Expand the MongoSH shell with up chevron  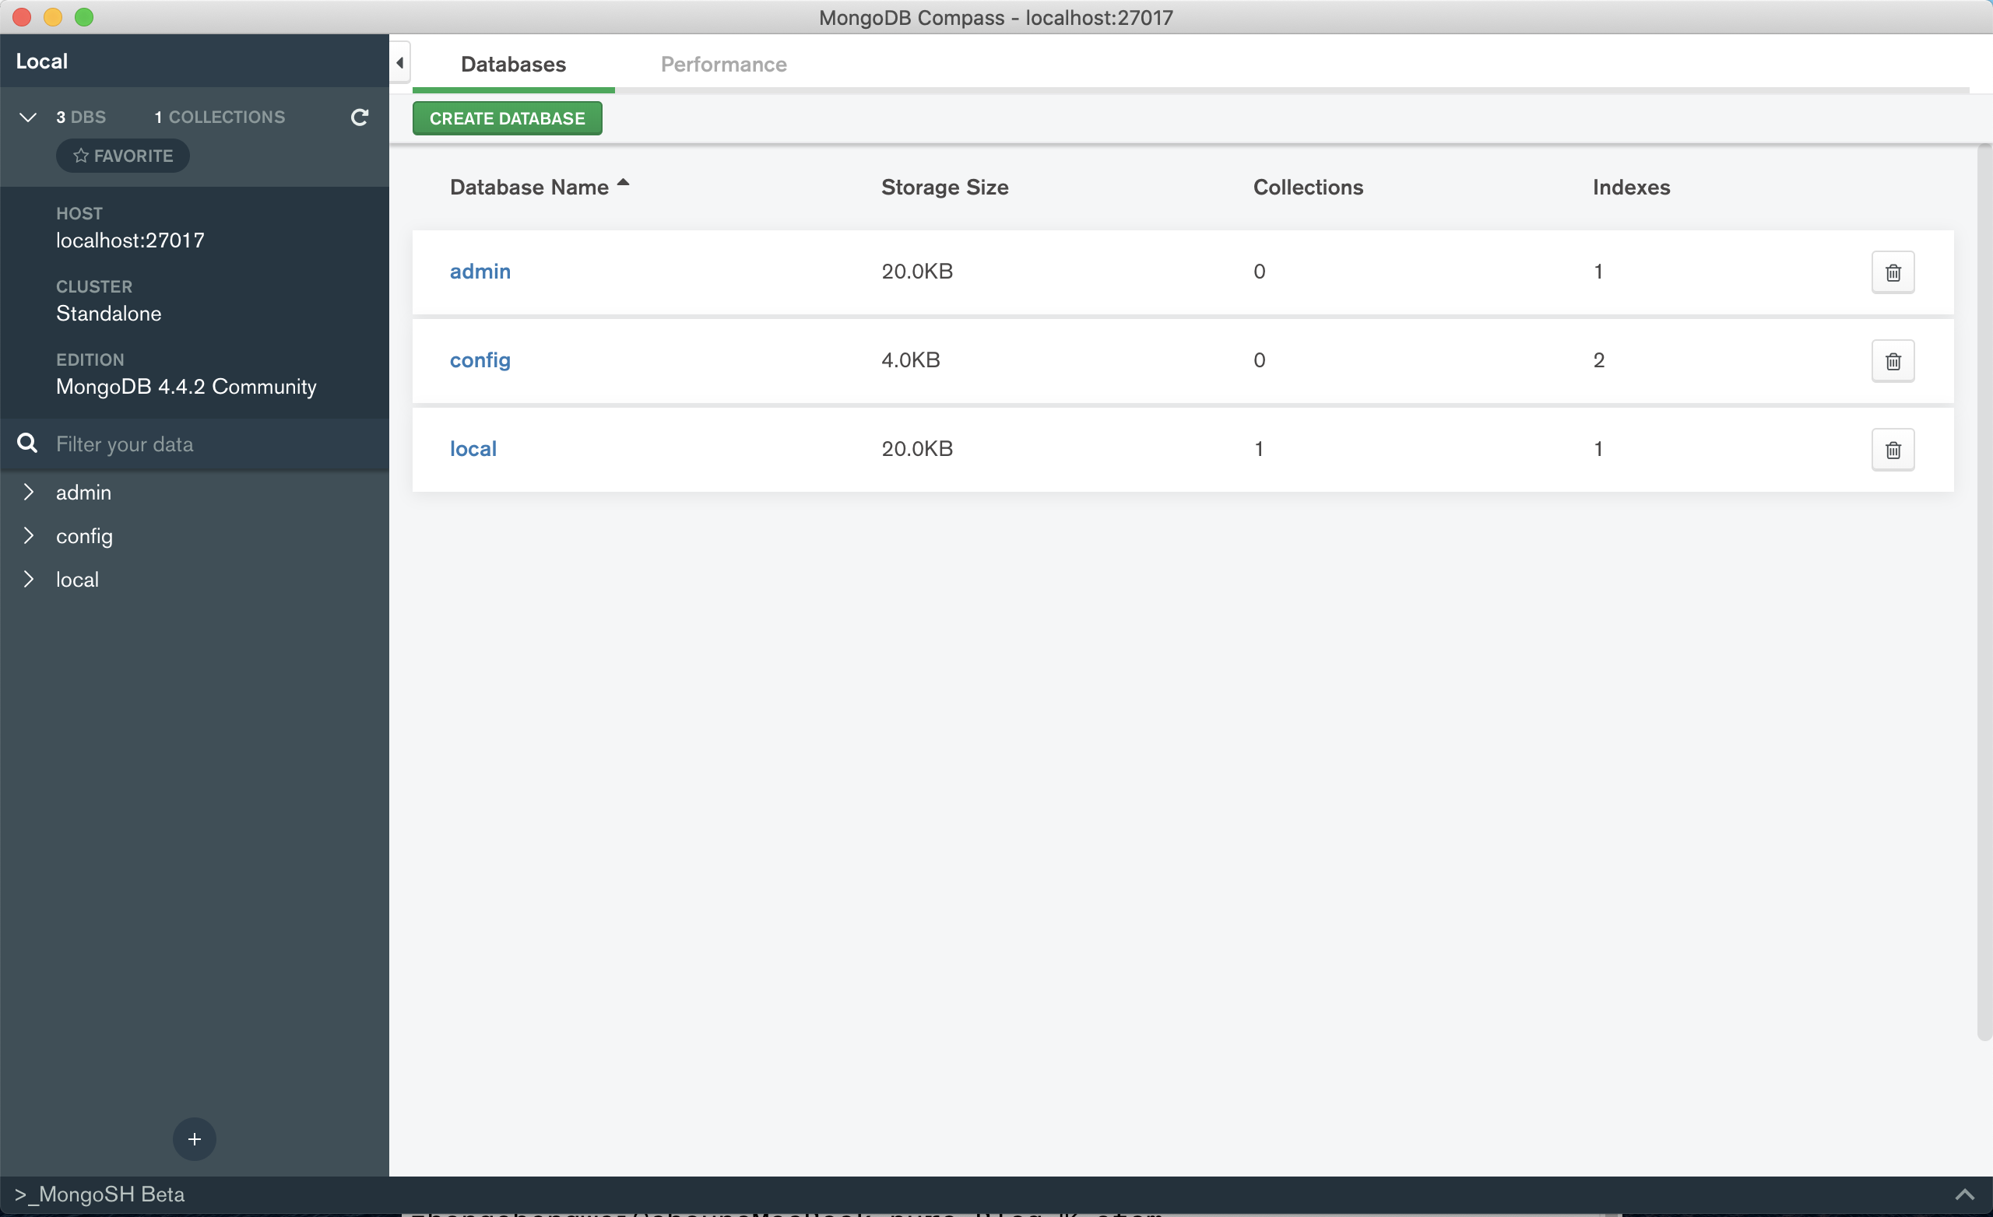point(1964,1194)
